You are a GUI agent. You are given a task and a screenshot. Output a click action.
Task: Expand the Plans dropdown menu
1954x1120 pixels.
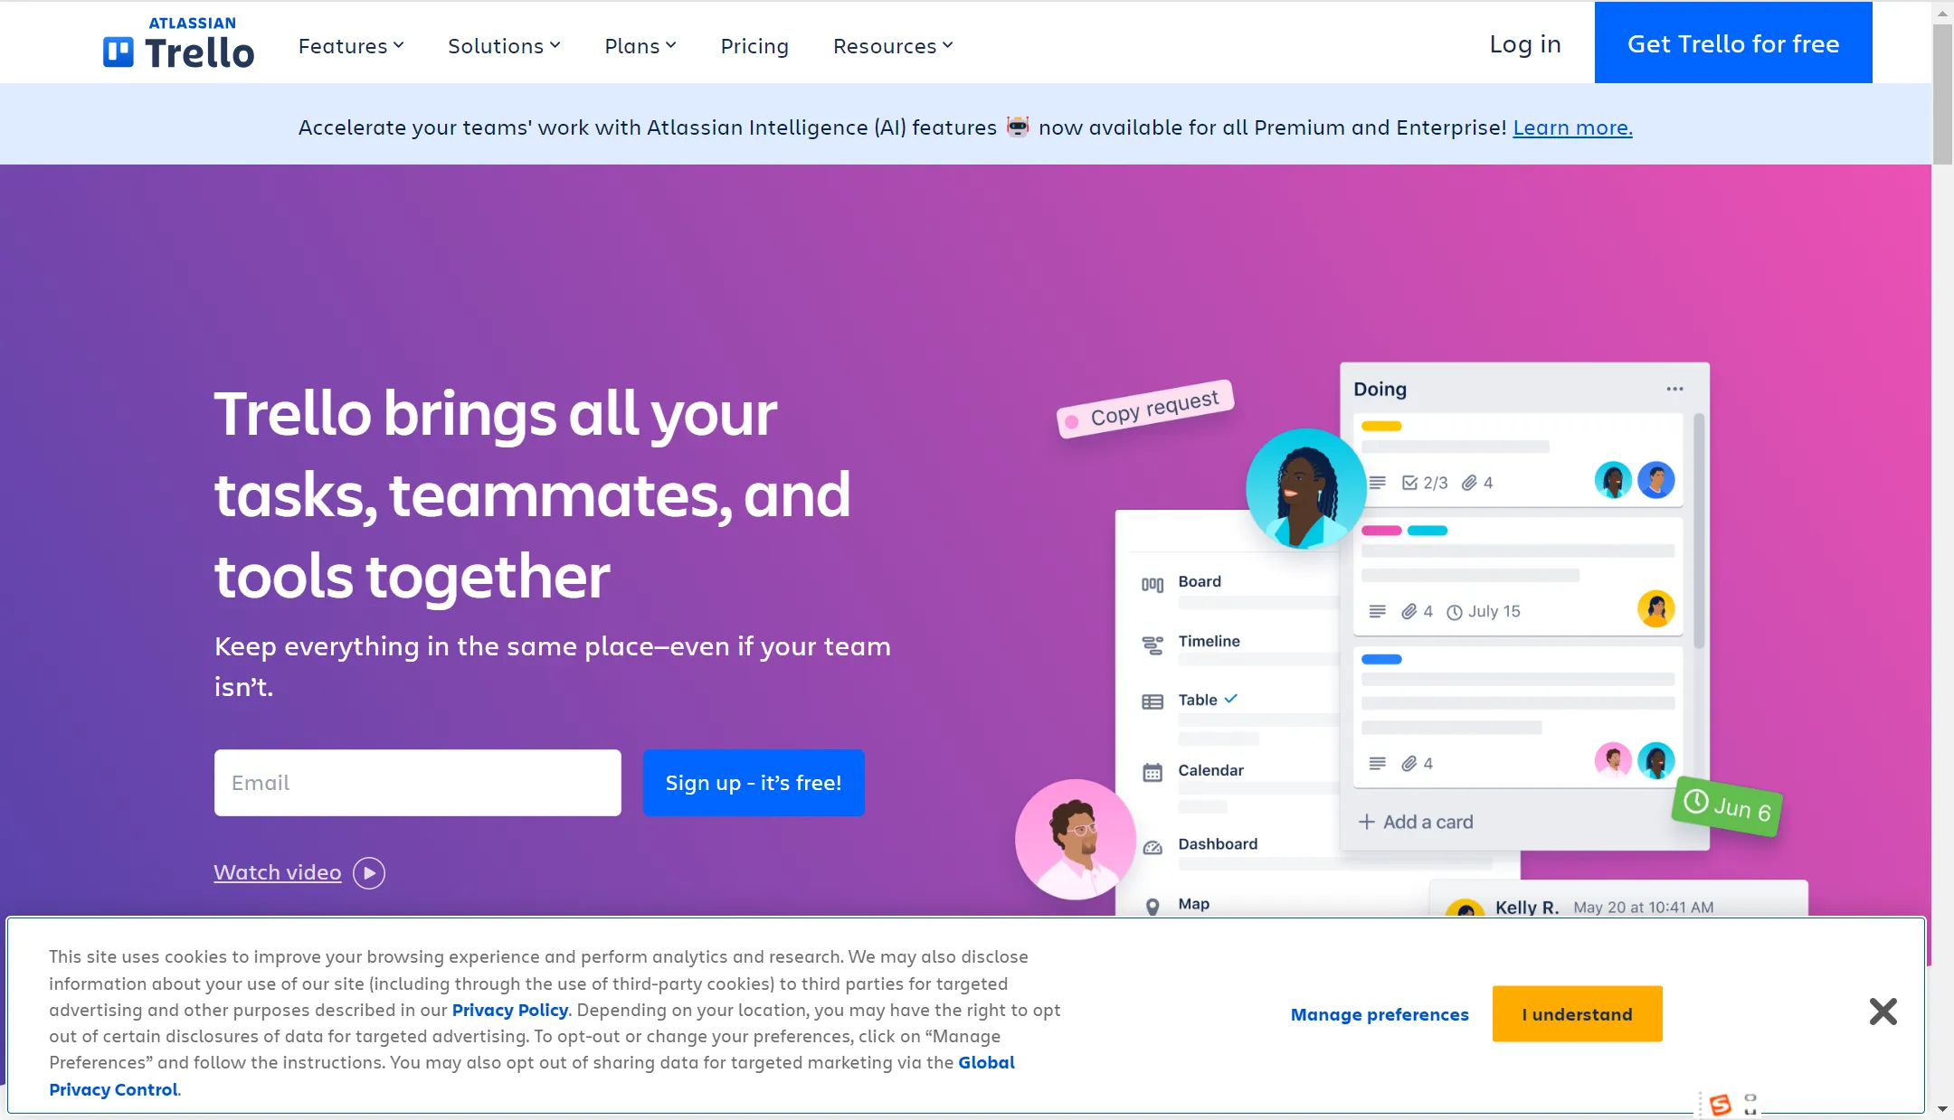point(640,44)
